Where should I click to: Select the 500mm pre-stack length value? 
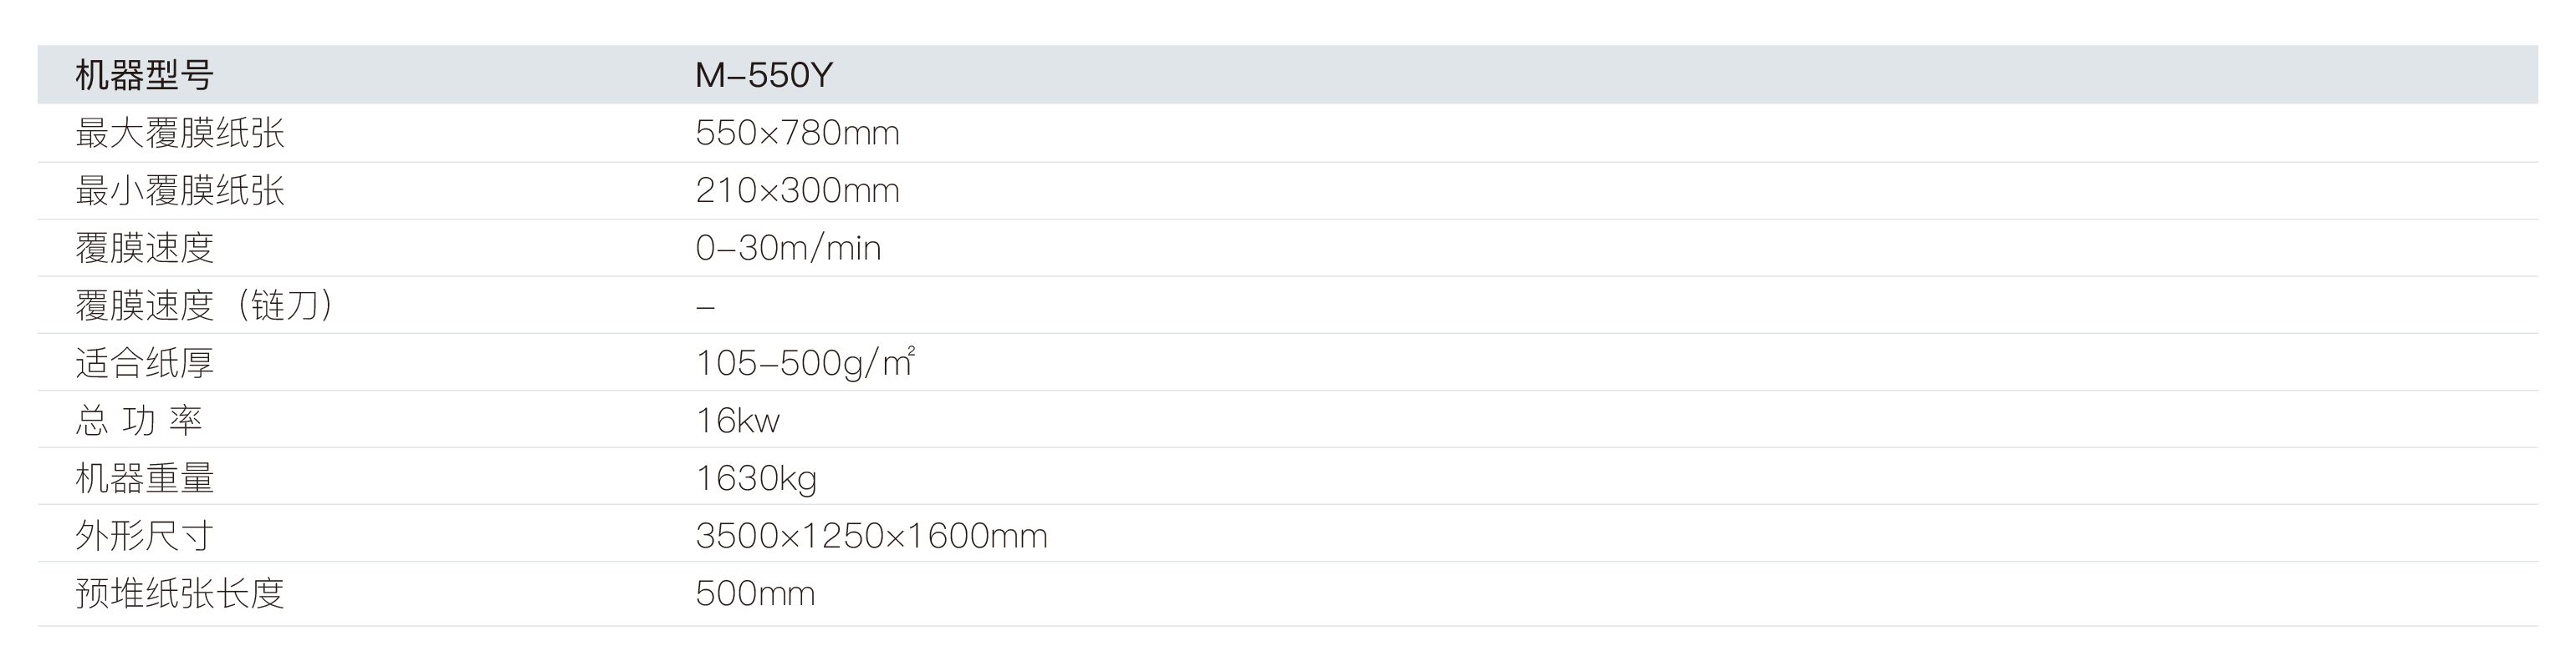pos(755,594)
